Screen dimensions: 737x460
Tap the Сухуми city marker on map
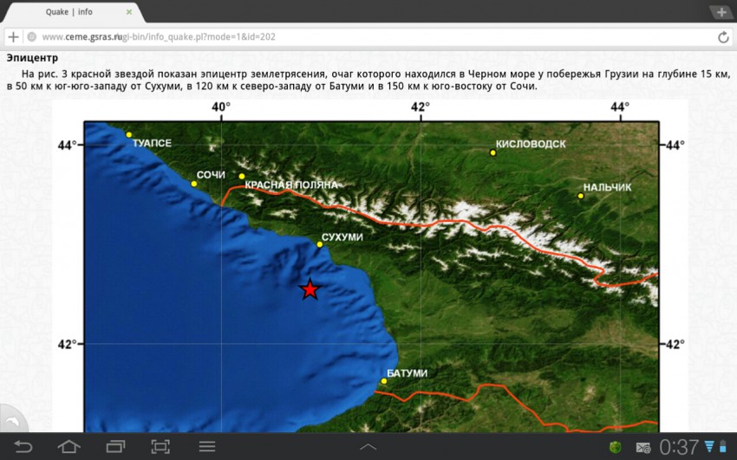319,244
